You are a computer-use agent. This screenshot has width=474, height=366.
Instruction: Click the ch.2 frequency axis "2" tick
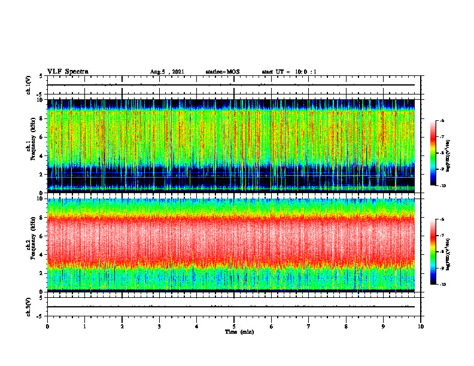[42, 273]
